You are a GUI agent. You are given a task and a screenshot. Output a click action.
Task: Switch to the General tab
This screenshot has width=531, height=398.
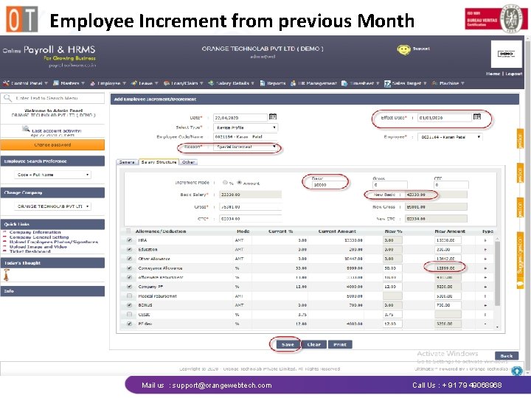(x=127, y=162)
